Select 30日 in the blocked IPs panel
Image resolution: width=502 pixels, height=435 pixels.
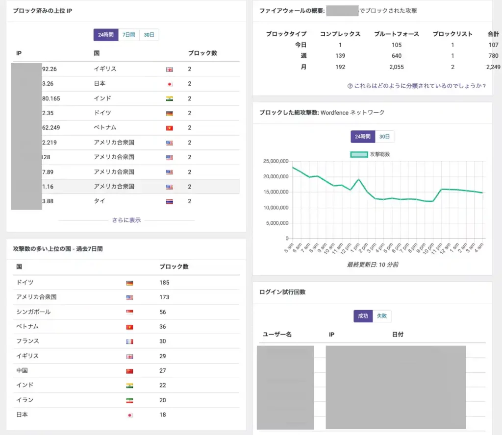point(149,35)
